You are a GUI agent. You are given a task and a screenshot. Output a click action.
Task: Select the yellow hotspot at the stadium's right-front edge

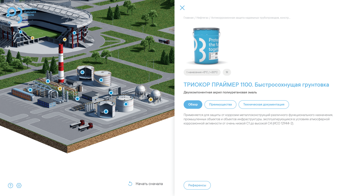[x=65, y=40]
